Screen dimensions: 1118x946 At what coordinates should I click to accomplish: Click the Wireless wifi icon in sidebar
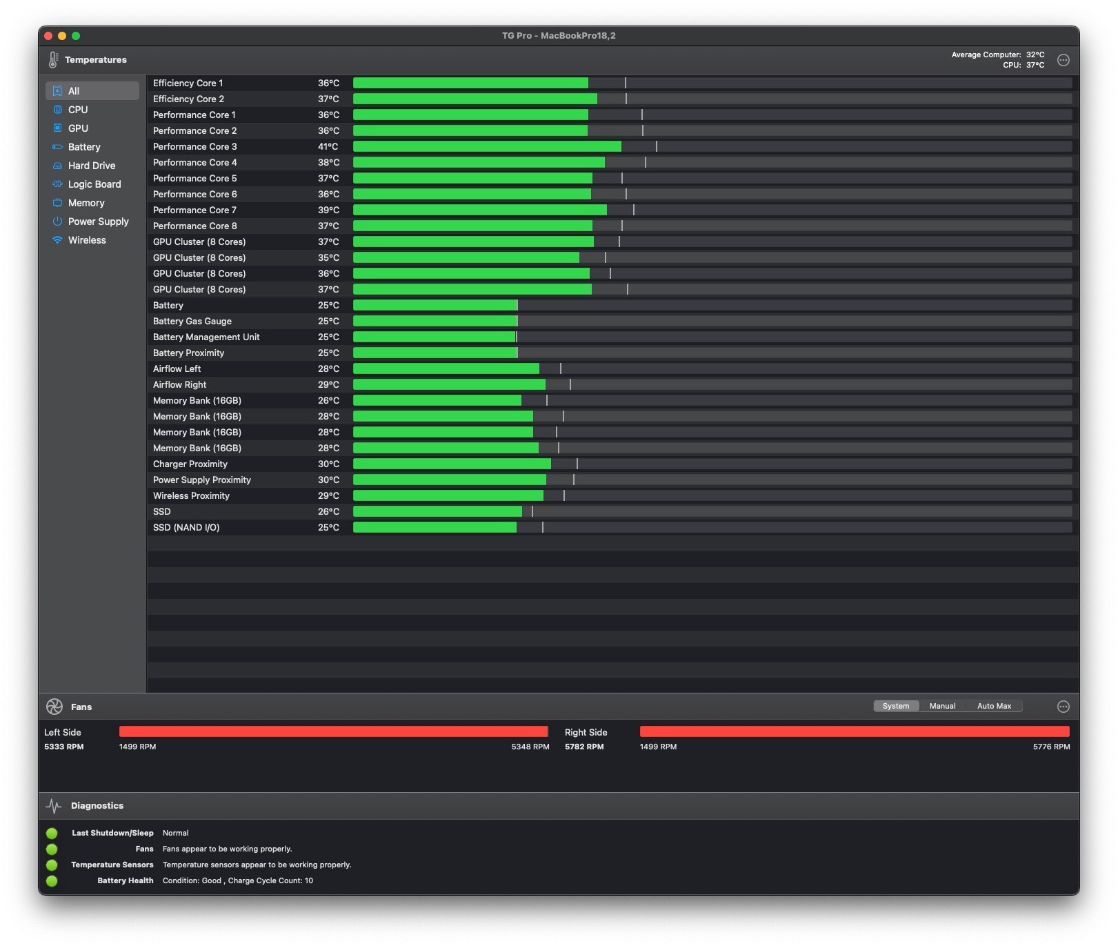tap(57, 240)
